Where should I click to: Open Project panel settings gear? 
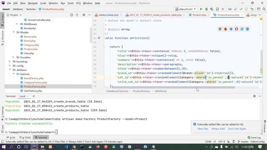84,15
